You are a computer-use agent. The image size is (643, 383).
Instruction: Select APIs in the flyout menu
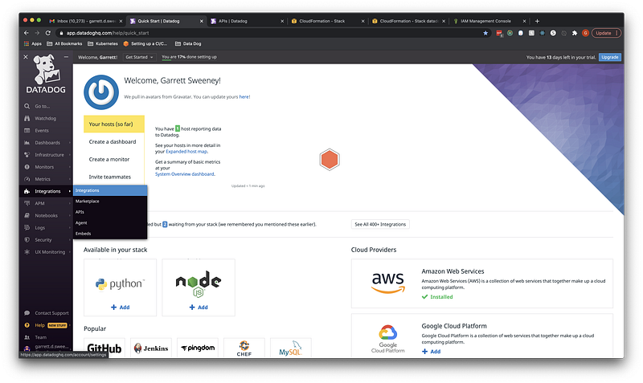[110, 212]
